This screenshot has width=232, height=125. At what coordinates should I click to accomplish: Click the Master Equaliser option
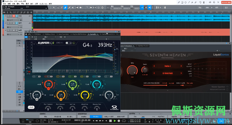click(219, 87)
